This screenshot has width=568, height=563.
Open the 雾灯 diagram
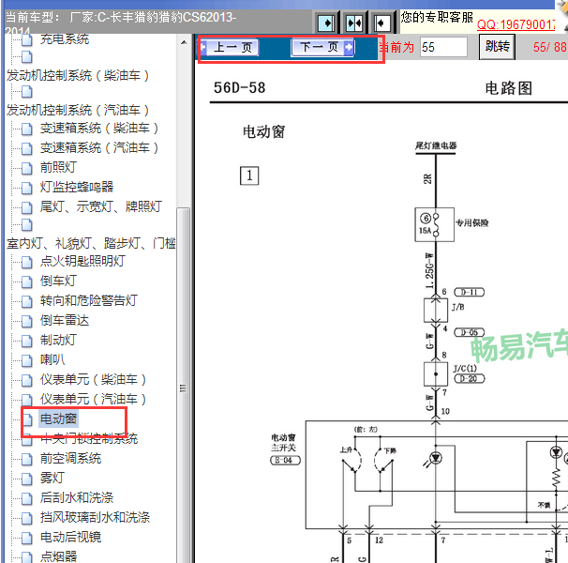click(x=52, y=479)
